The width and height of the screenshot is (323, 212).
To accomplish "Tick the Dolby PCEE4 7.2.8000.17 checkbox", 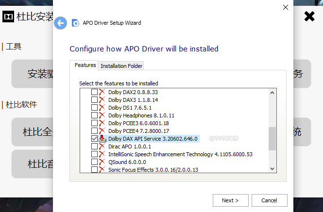I will [x=94, y=131].
